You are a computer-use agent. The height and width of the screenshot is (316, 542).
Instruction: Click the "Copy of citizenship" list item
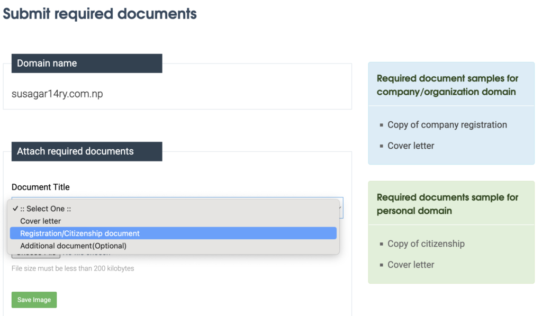click(427, 244)
